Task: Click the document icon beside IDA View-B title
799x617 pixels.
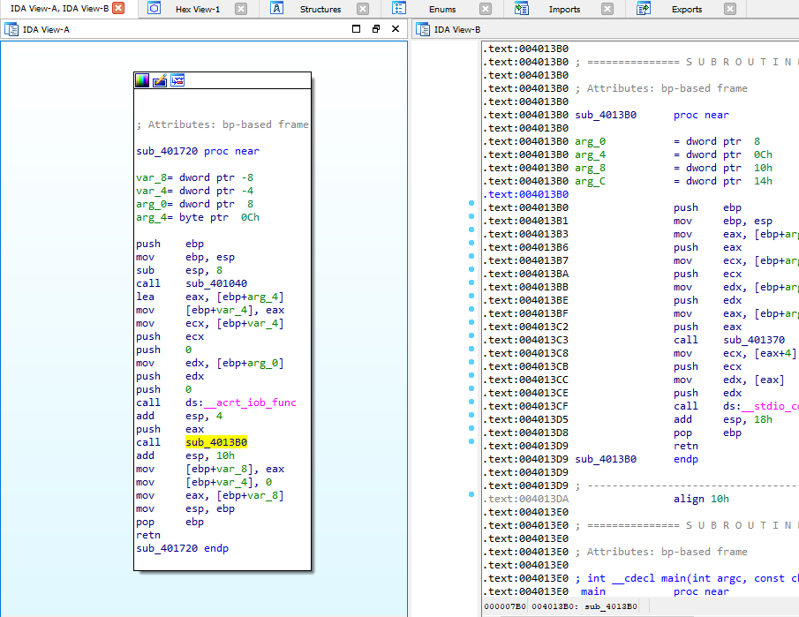Action: click(426, 29)
